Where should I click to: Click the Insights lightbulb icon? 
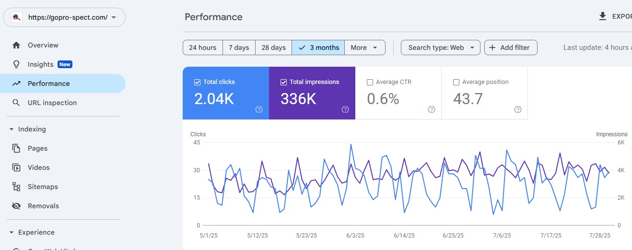point(16,64)
